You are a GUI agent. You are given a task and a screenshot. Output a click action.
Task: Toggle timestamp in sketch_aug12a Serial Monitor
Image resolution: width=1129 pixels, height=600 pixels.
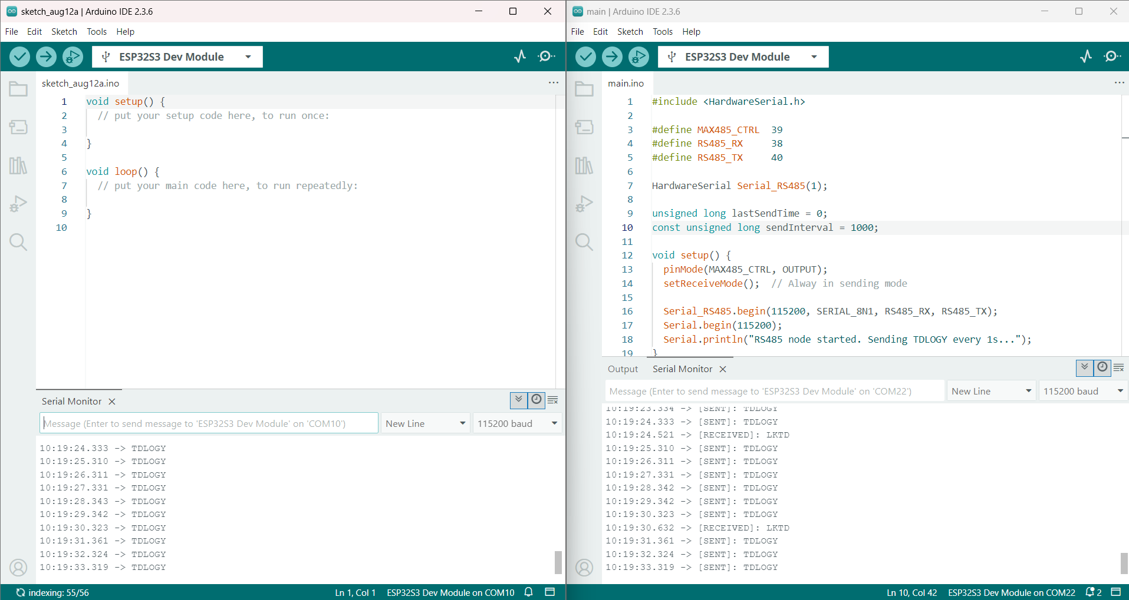coord(536,400)
